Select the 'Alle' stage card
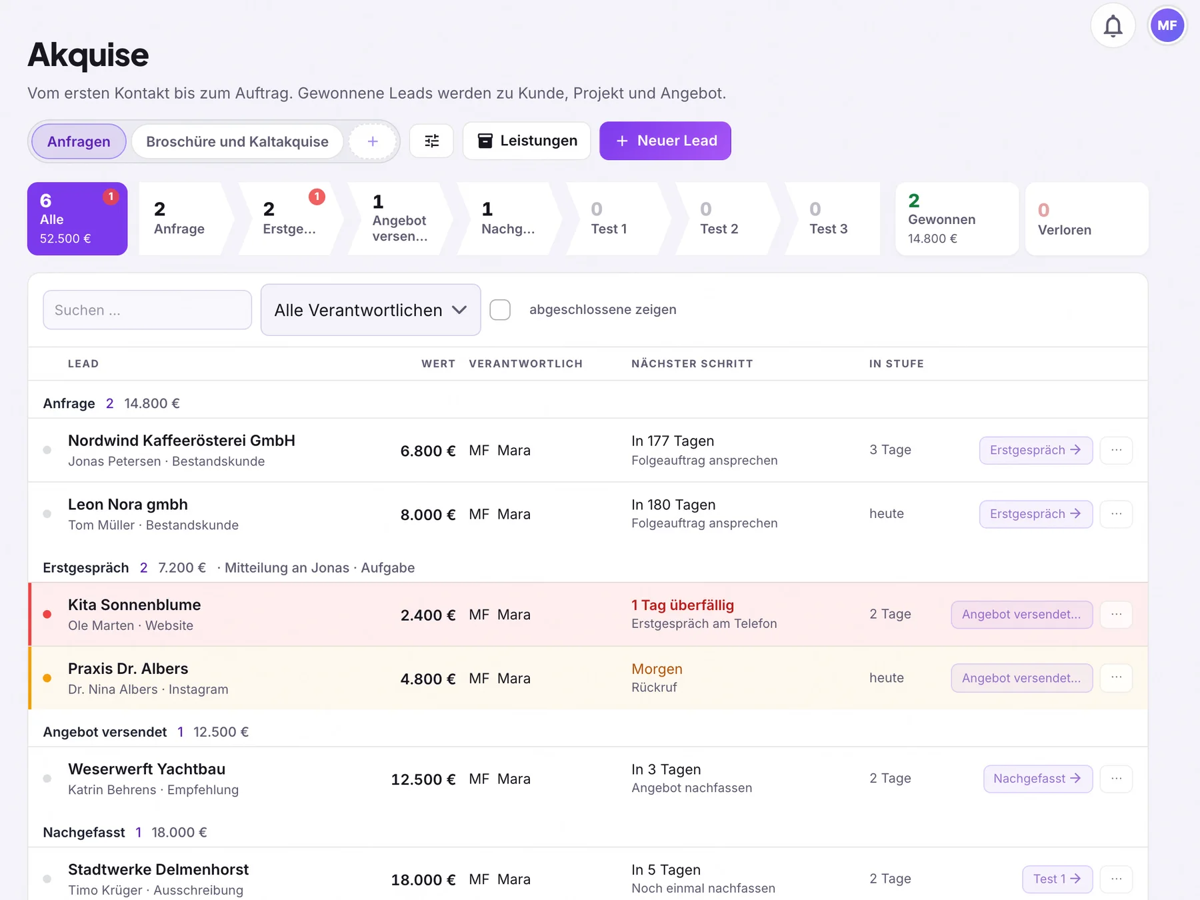Image resolution: width=1200 pixels, height=900 pixels. [x=77, y=219]
